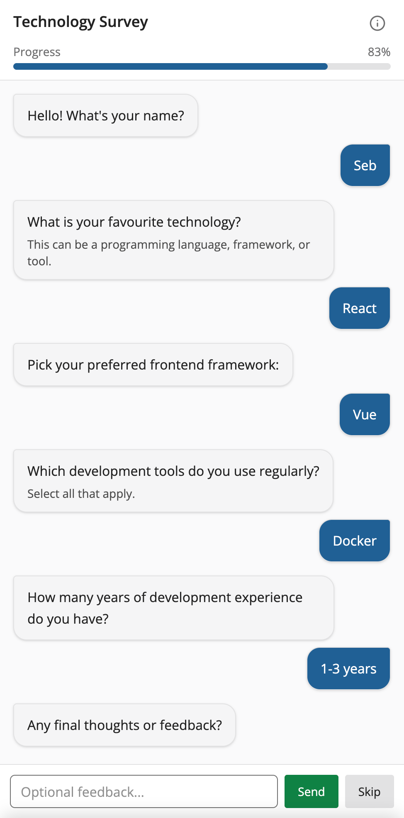This screenshot has width=404, height=818.
Task: Click the 'Docker' answer bubble
Action: (x=354, y=541)
